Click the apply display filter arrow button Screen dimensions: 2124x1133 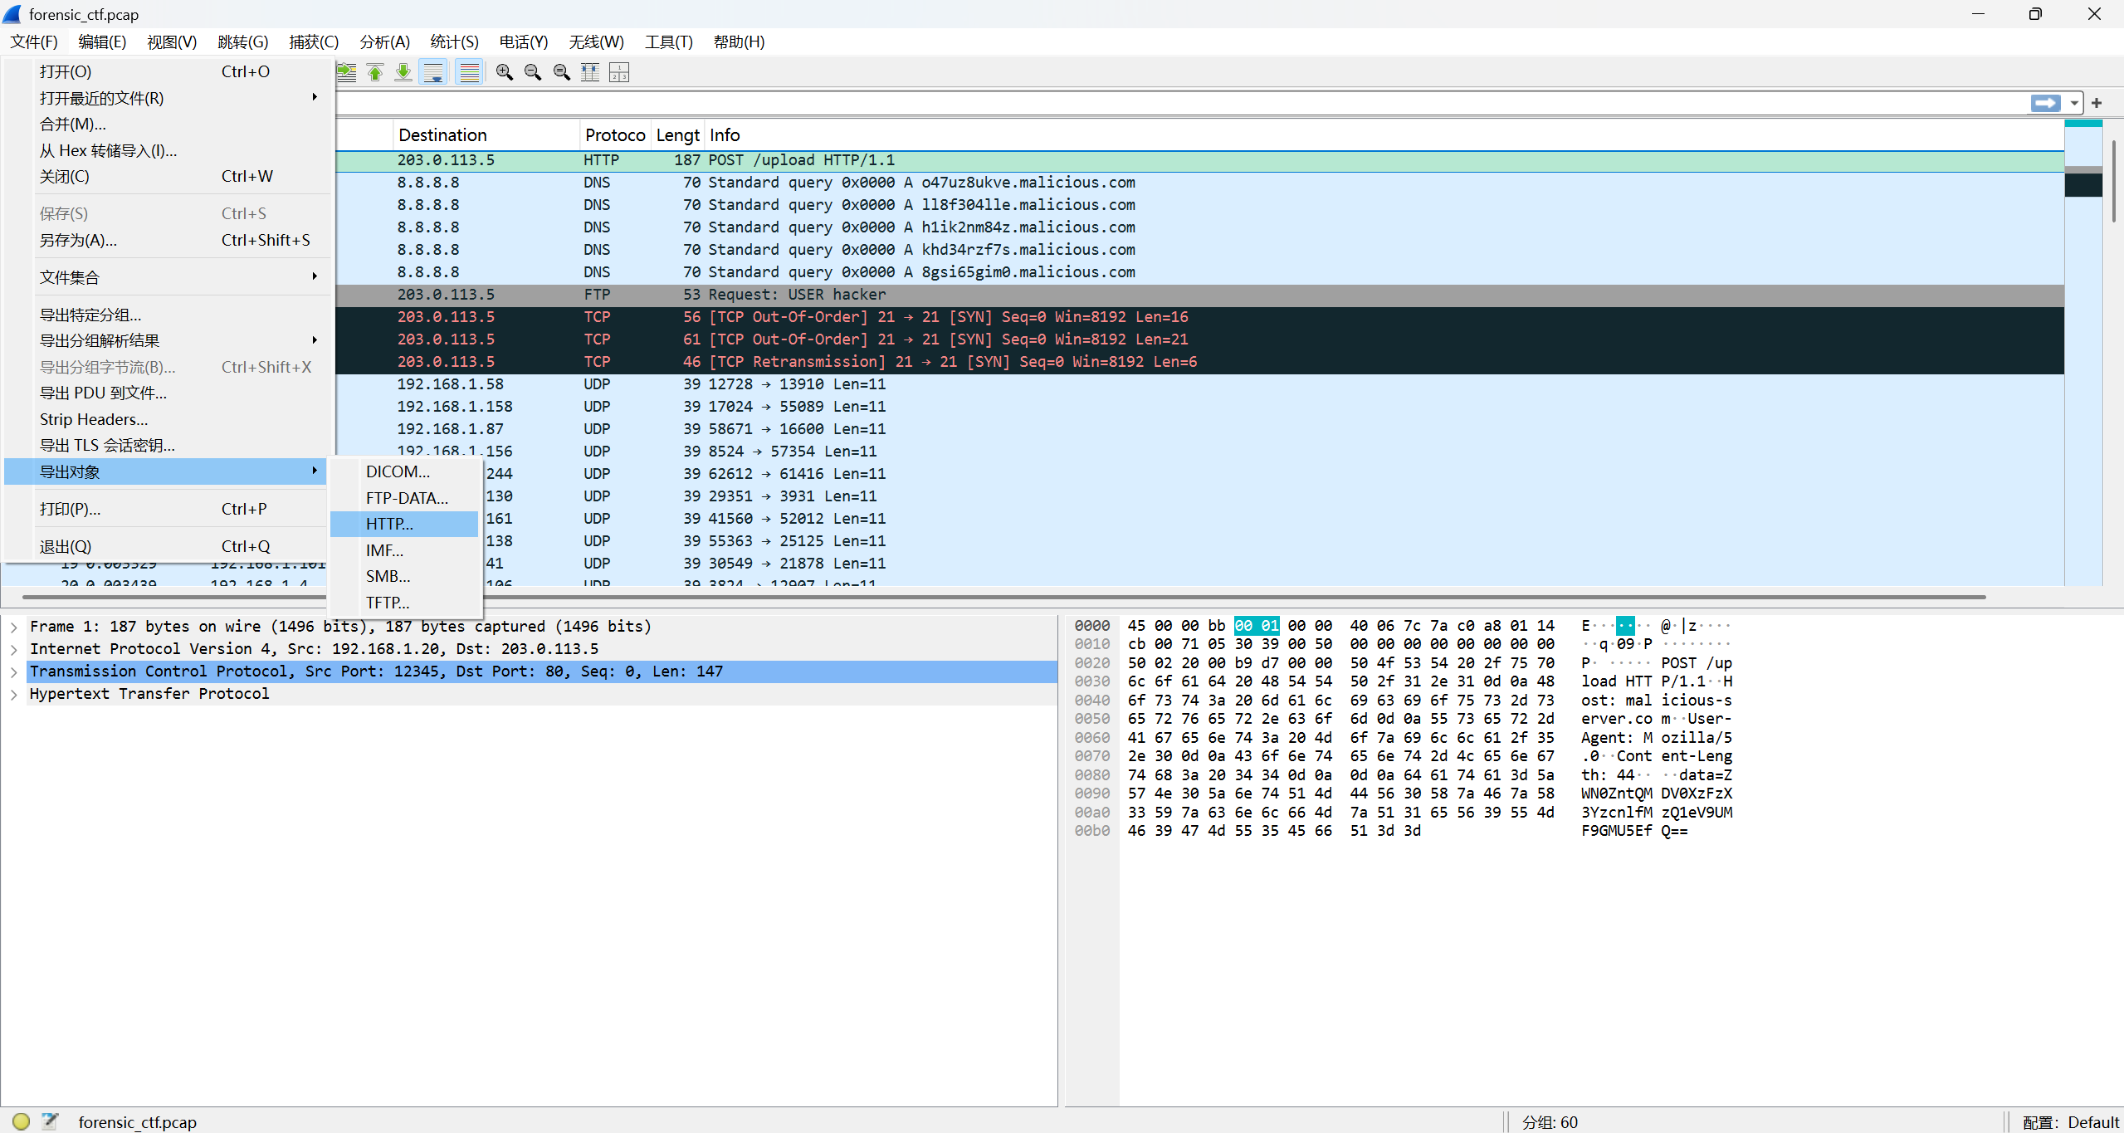[x=2045, y=103]
